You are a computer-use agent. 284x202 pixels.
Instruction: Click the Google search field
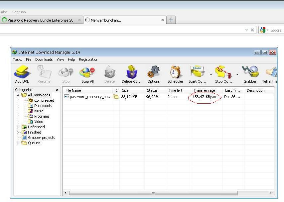point(276,30)
